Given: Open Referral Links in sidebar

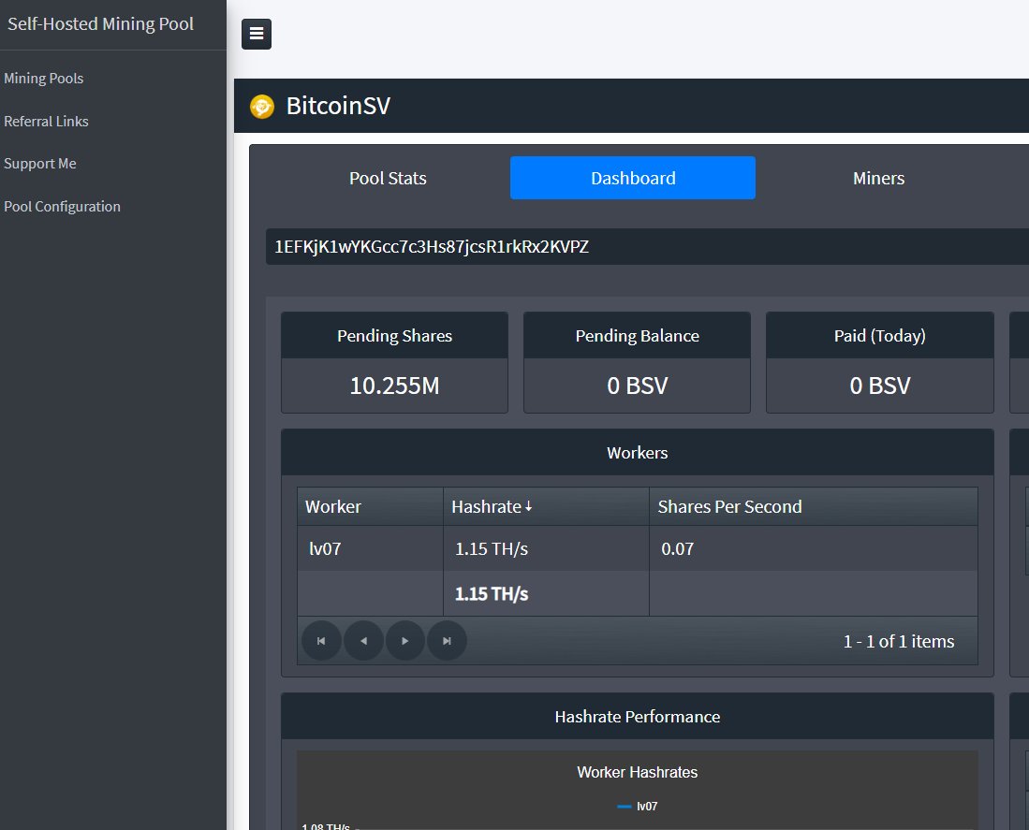Looking at the screenshot, I should pyautogui.click(x=46, y=122).
